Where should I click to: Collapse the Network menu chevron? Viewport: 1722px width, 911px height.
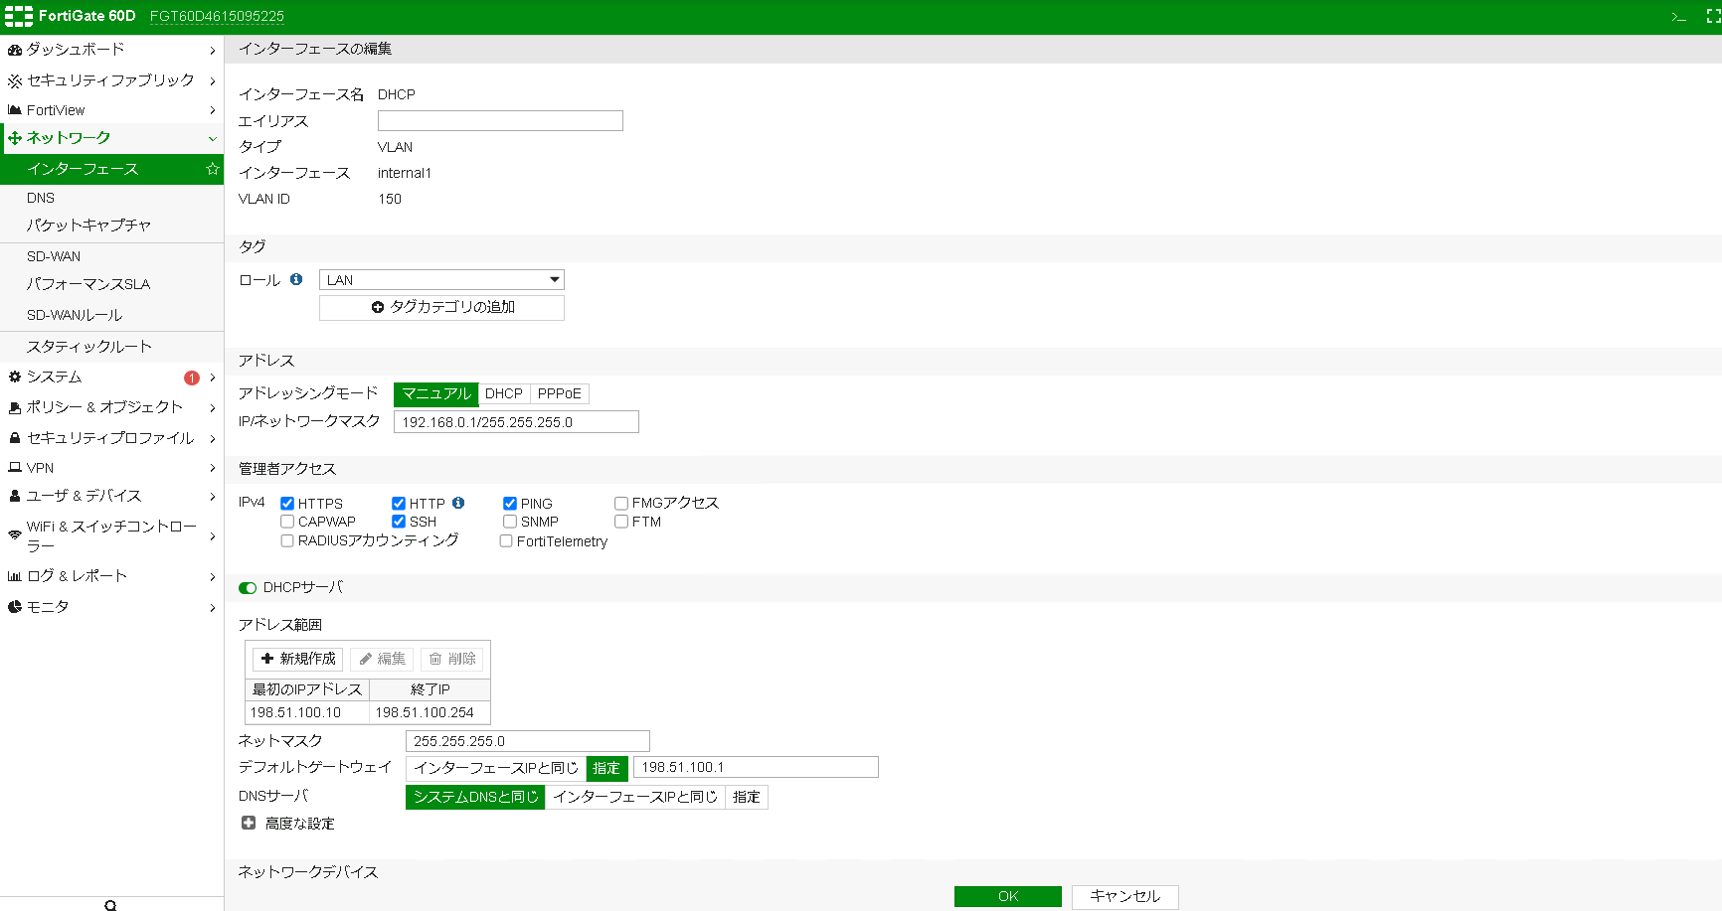pyautogui.click(x=212, y=139)
